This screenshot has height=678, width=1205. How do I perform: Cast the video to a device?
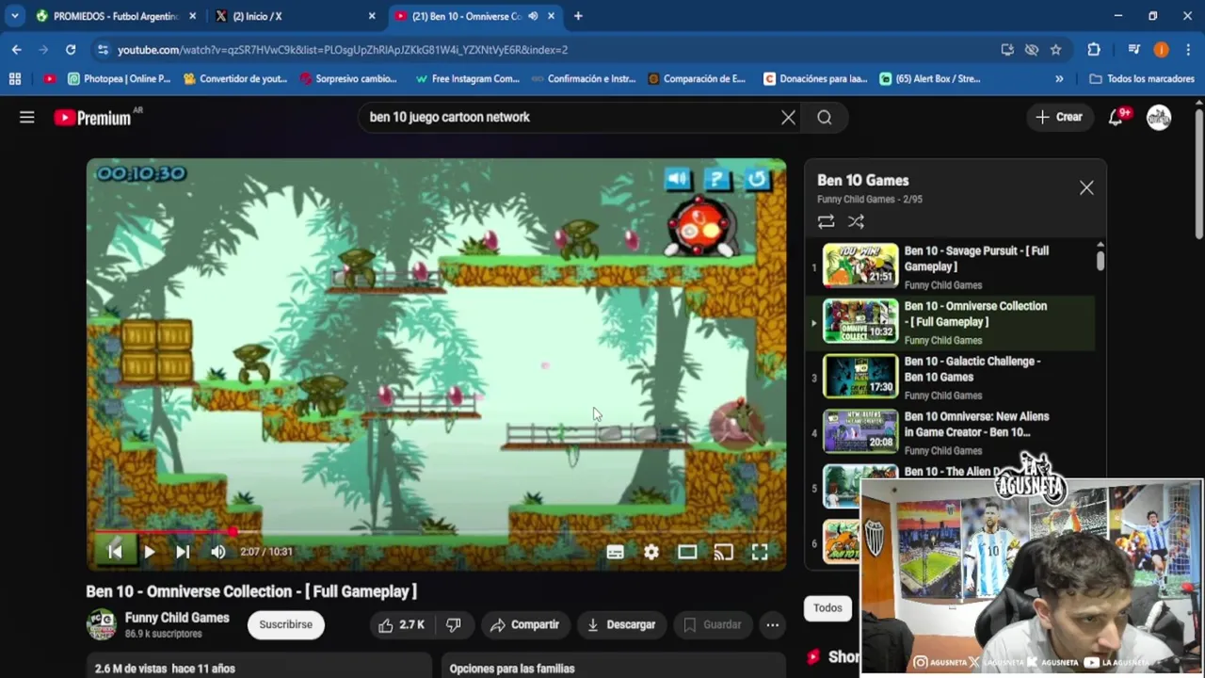[x=723, y=553]
